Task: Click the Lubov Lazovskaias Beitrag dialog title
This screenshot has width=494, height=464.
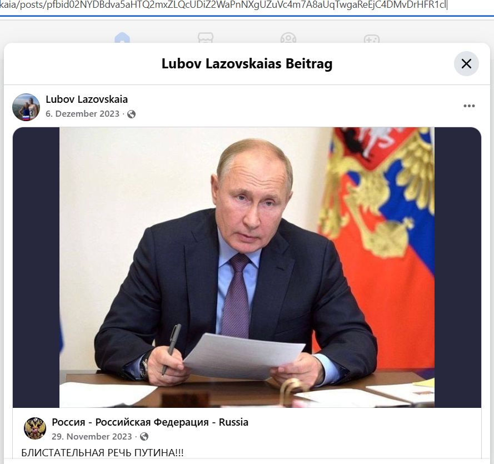Action: [x=247, y=64]
